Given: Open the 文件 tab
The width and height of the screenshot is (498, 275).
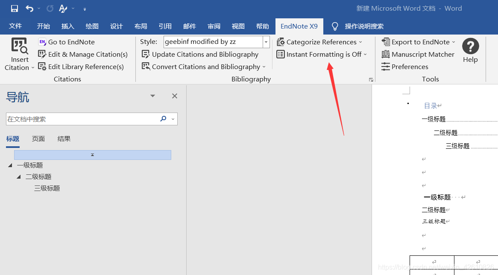Looking at the screenshot, I should 15,26.
